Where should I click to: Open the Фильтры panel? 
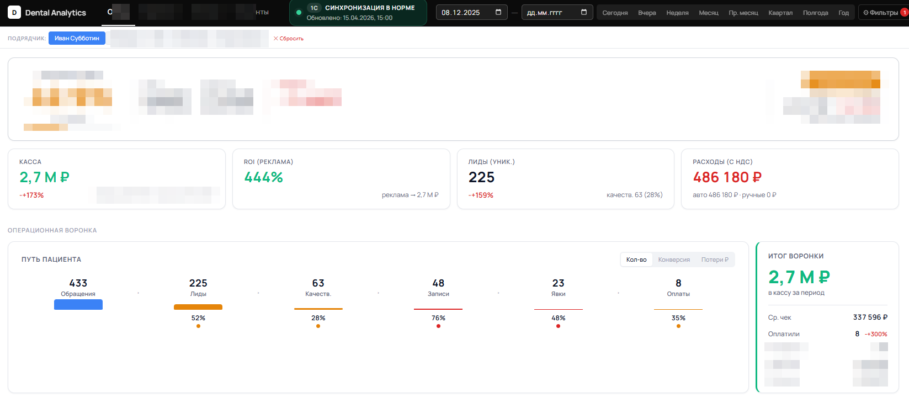(x=881, y=12)
